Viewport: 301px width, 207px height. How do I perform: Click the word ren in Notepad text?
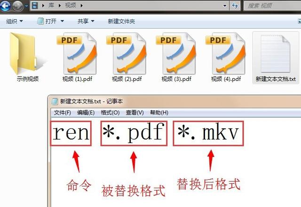(71, 133)
